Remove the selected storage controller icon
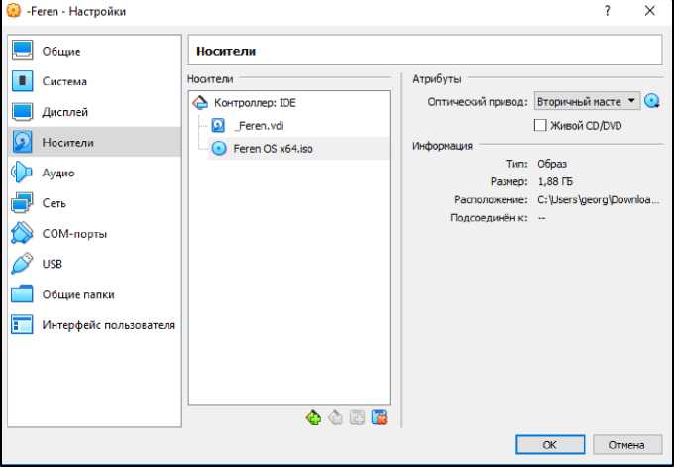This screenshot has height=467, width=674. (x=336, y=417)
